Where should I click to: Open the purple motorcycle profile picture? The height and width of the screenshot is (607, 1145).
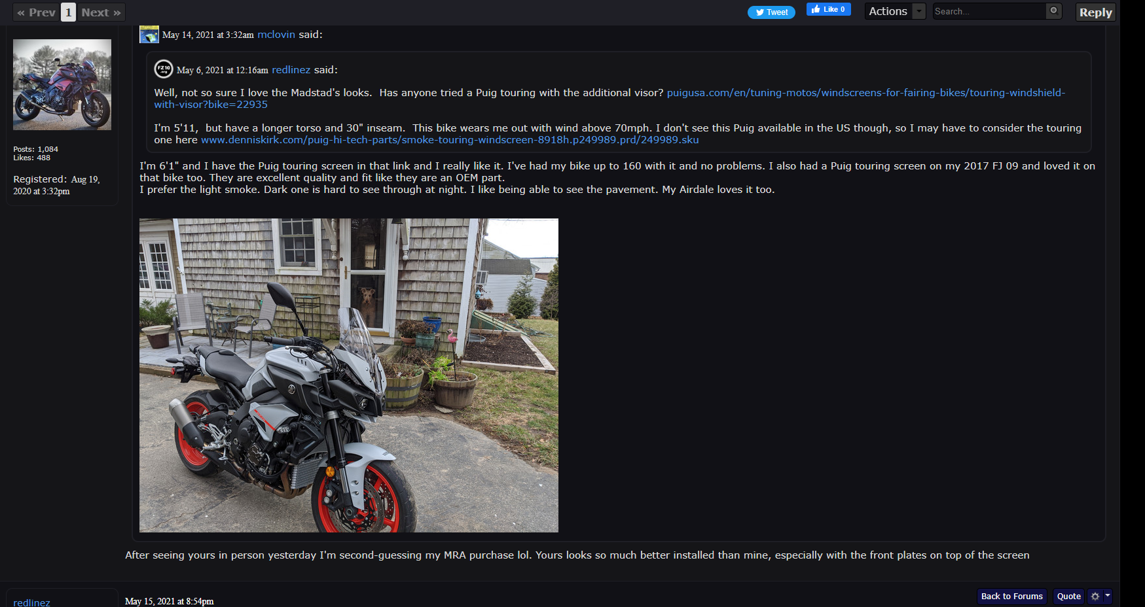(62, 84)
